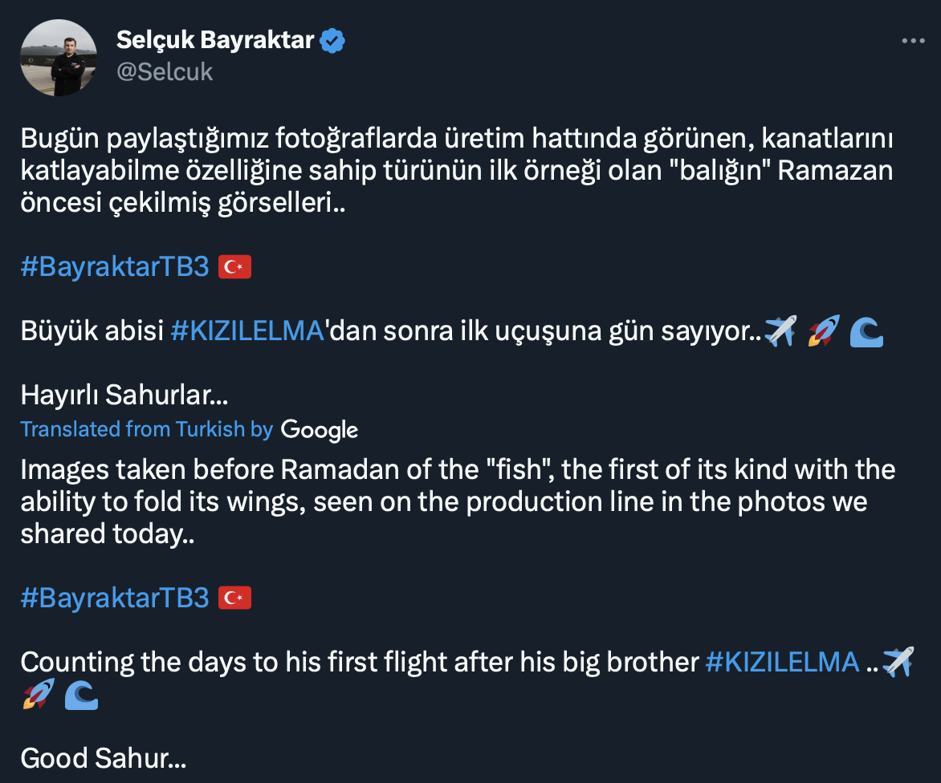
Task: Click rocket emoji in the Turkish tweet line
Action: 823,331
